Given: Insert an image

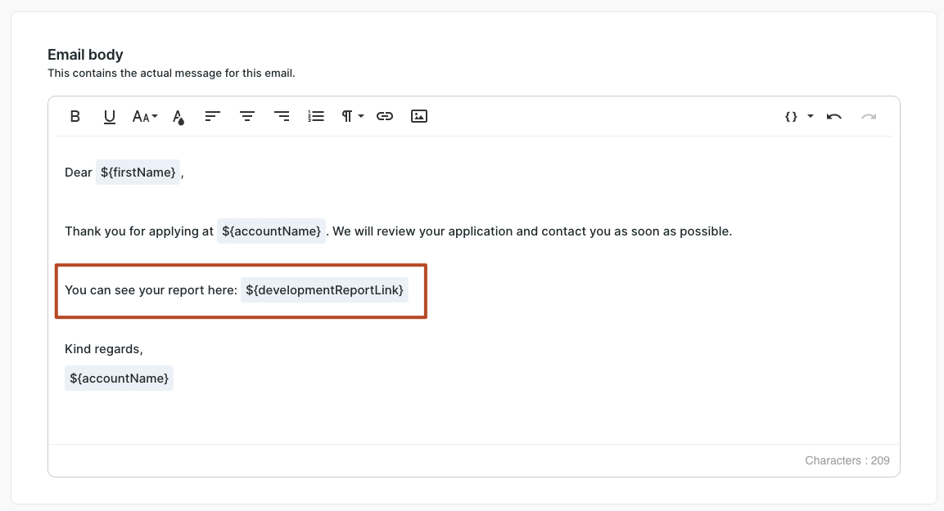Looking at the screenshot, I should tap(418, 116).
